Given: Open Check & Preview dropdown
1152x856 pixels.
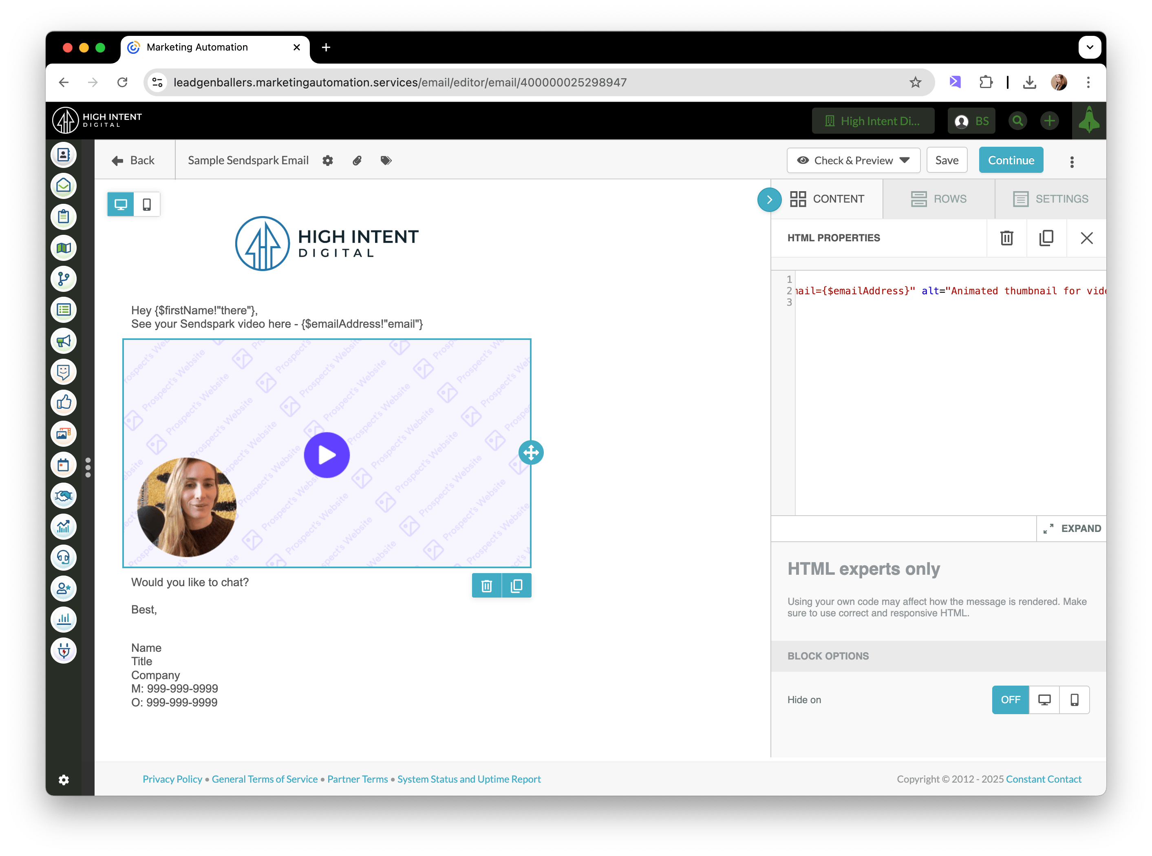Looking at the screenshot, I should [853, 161].
